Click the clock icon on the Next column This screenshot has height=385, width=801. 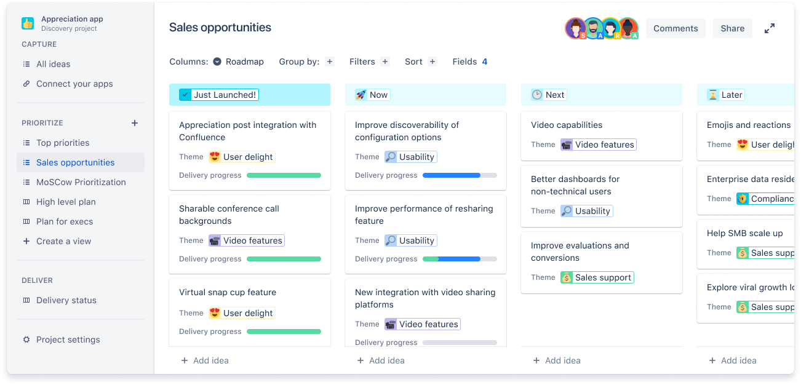[538, 94]
